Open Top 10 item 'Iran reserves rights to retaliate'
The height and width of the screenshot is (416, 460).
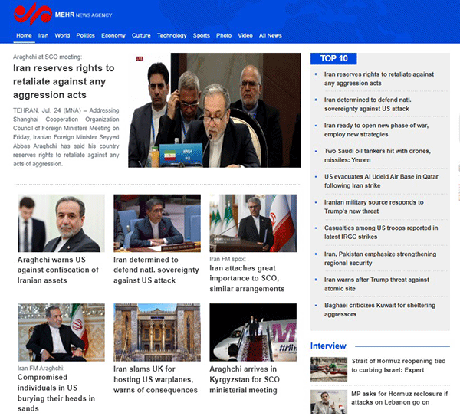(x=379, y=79)
